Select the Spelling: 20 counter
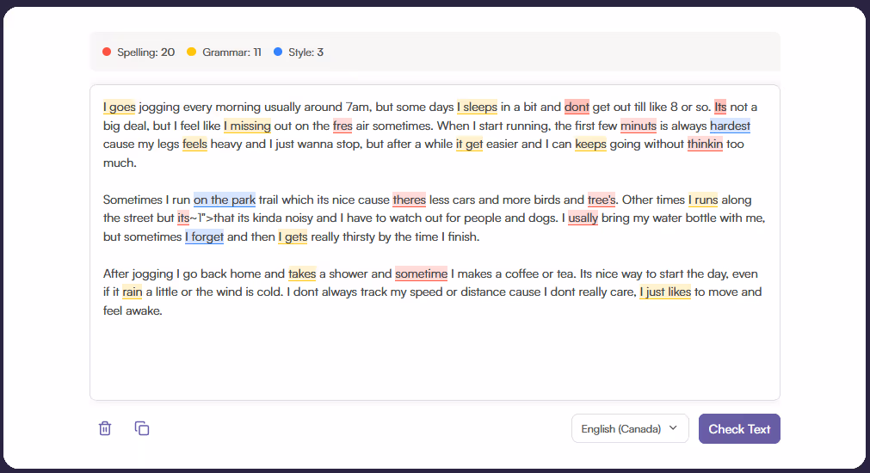This screenshot has width=870, height=473. tap(139, 52)
